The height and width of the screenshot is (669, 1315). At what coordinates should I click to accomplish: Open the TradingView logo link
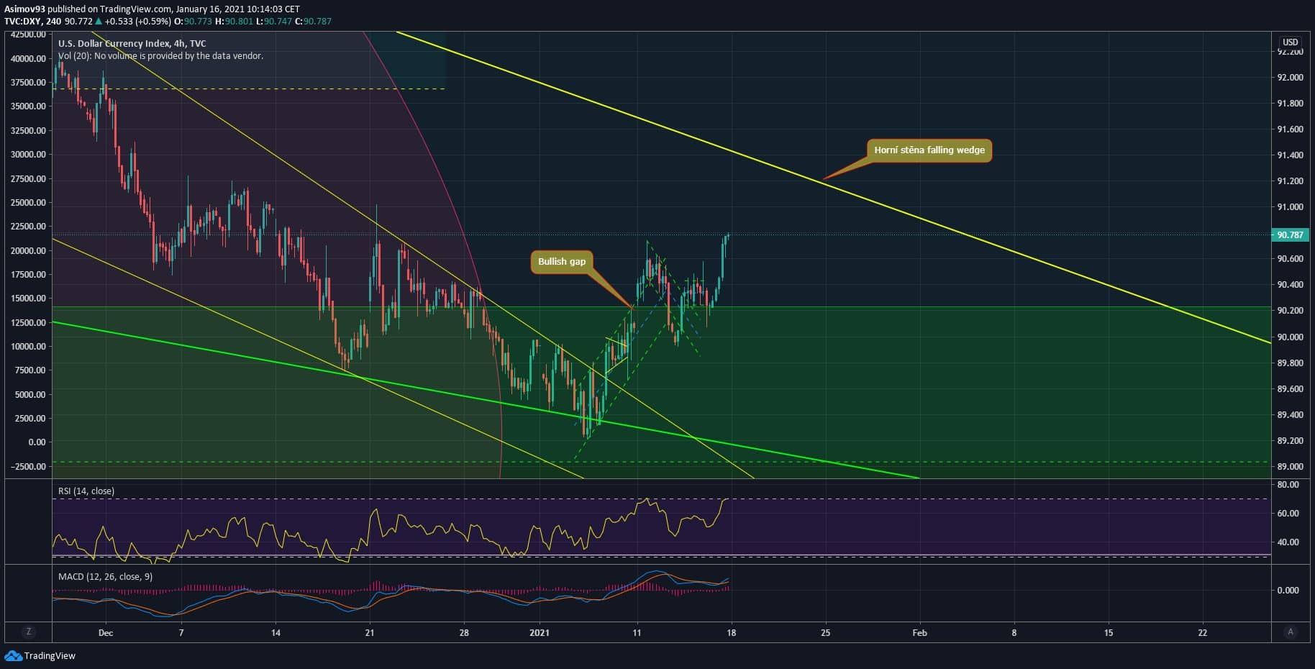(40, 655)
